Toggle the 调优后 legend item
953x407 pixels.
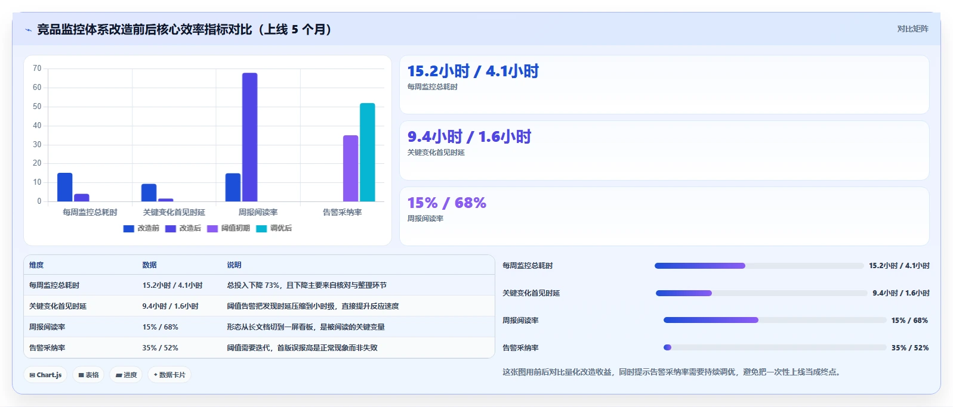click(x=274, y=228)
